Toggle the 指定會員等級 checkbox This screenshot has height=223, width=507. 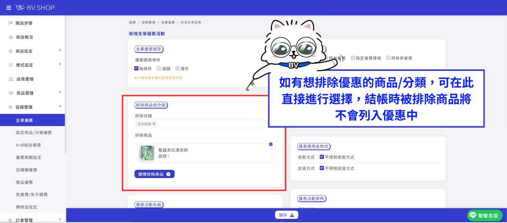[x=353, y=58]
